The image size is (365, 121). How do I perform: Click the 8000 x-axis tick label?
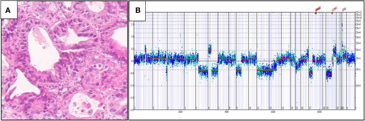[x=319, y=112]
